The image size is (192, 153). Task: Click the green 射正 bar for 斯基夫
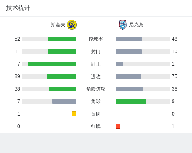tap(52, 64)
